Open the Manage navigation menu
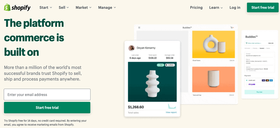The height and width of the screenshot is (128, 280). coord(107,7)
